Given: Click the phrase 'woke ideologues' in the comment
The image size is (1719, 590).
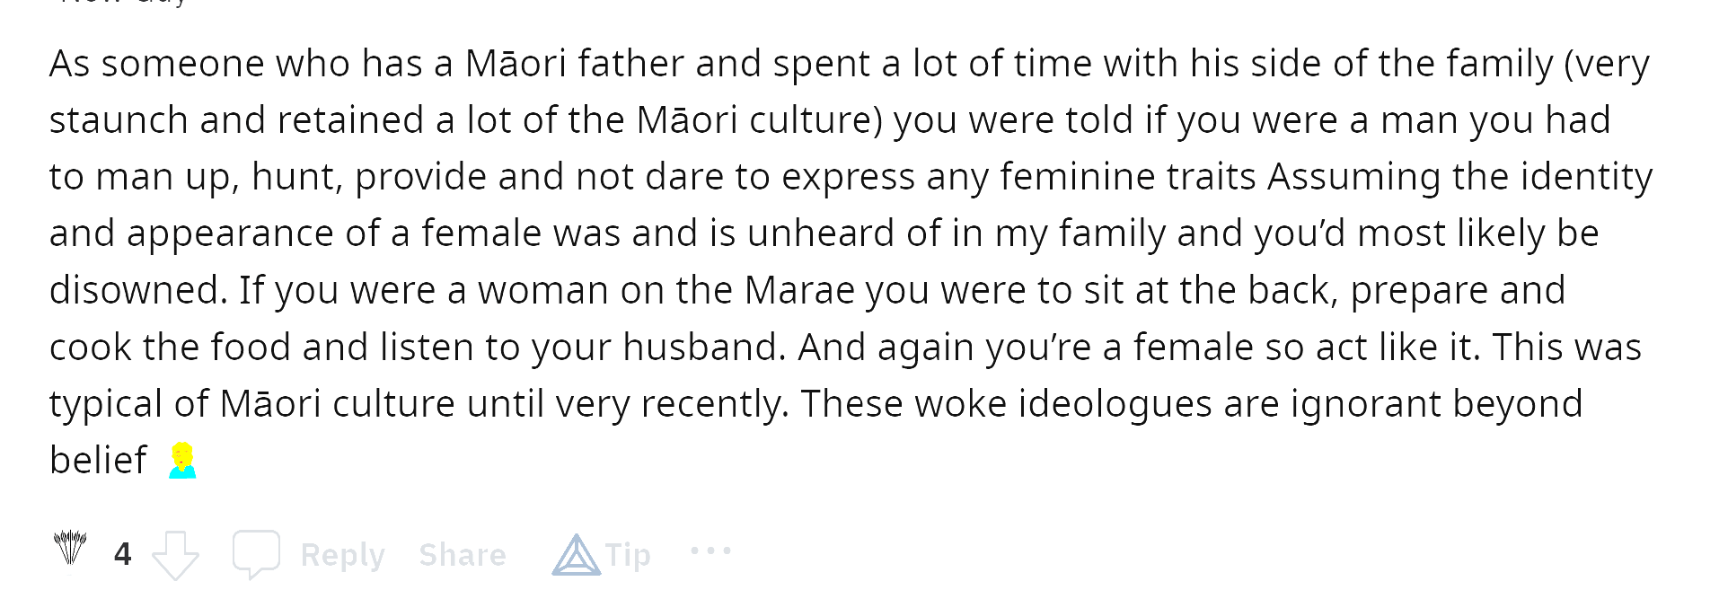Looking at the screenshot, I should point(1063,403).
